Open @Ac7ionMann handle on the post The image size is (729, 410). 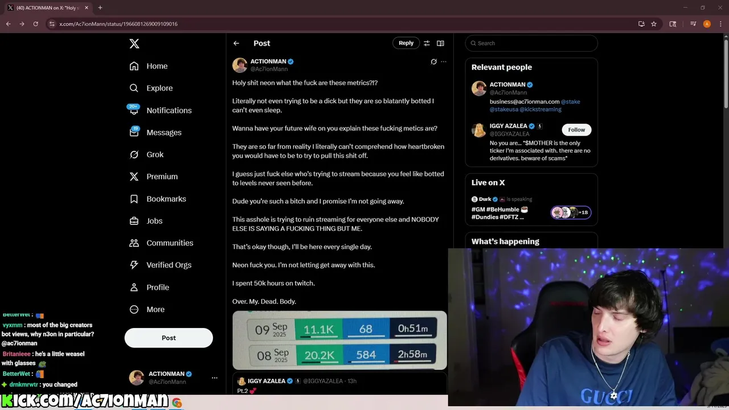[269, 69]
